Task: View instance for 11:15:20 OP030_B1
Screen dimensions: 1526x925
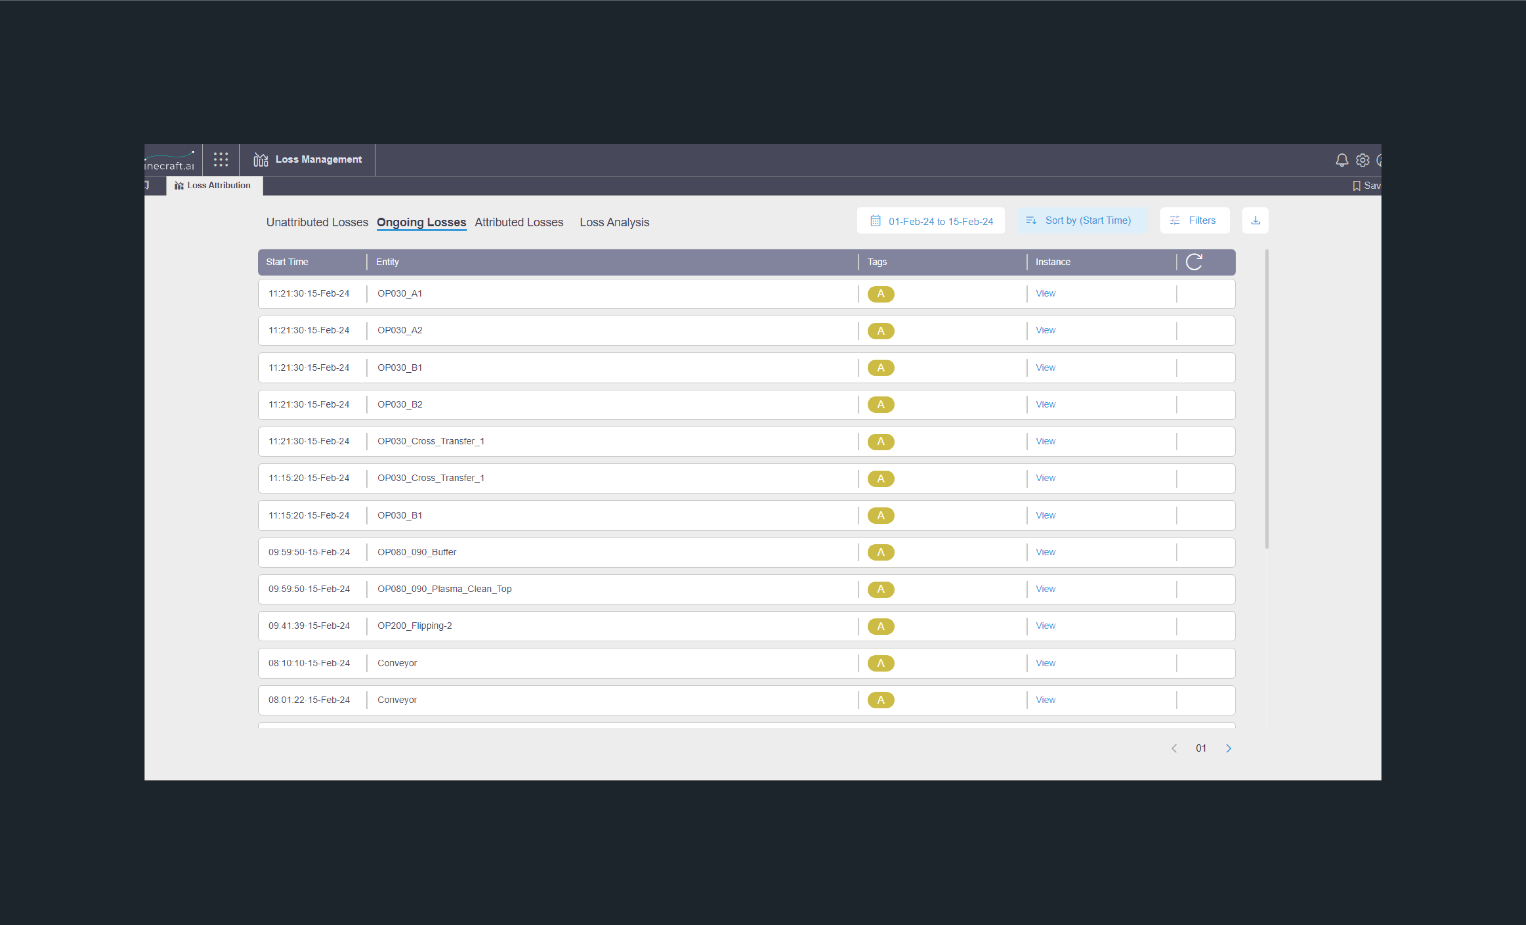Action: 1046,515
